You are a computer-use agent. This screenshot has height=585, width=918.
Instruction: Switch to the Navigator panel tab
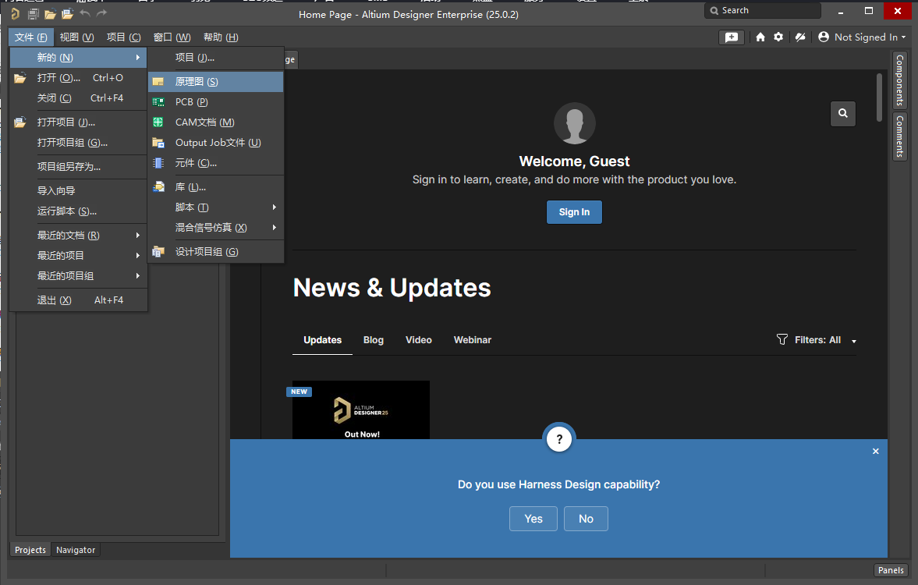[76, 550]
